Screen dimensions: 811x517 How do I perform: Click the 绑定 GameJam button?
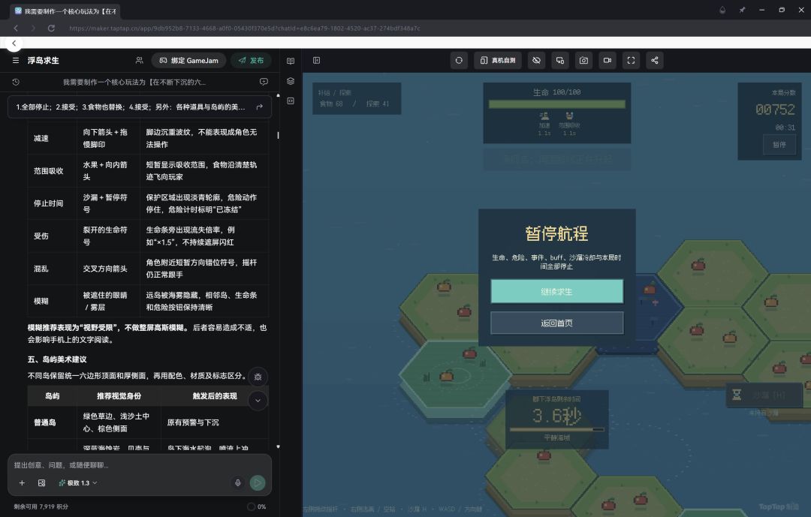pyautogui.click(x=188, y=61)
